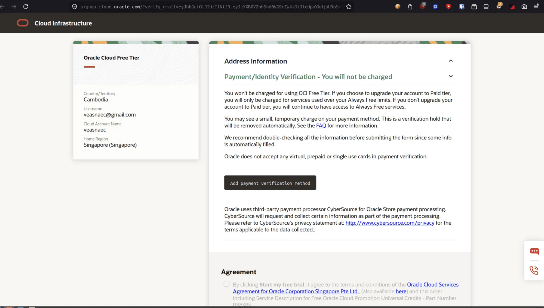Collapse the Address Information chevron
Image resolution: width=544 pixels, height=308 pixels.
click(x=451, y=61)
